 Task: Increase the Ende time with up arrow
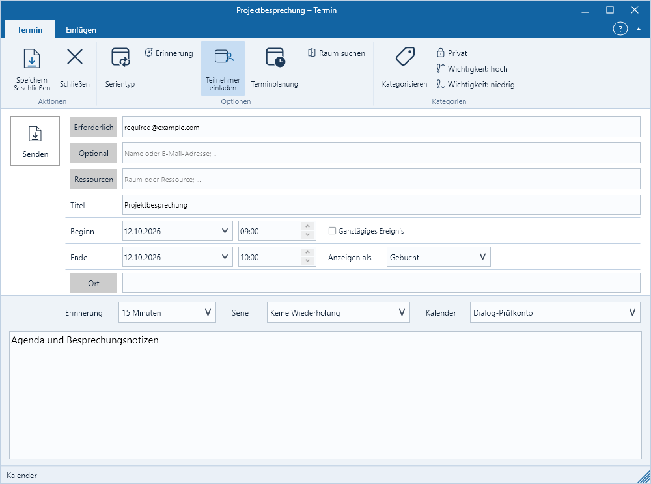(308, 252)
